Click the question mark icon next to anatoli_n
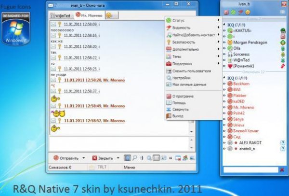 (283, 149)
